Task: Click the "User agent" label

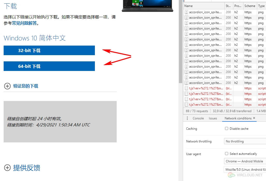Action: [194, 154]
